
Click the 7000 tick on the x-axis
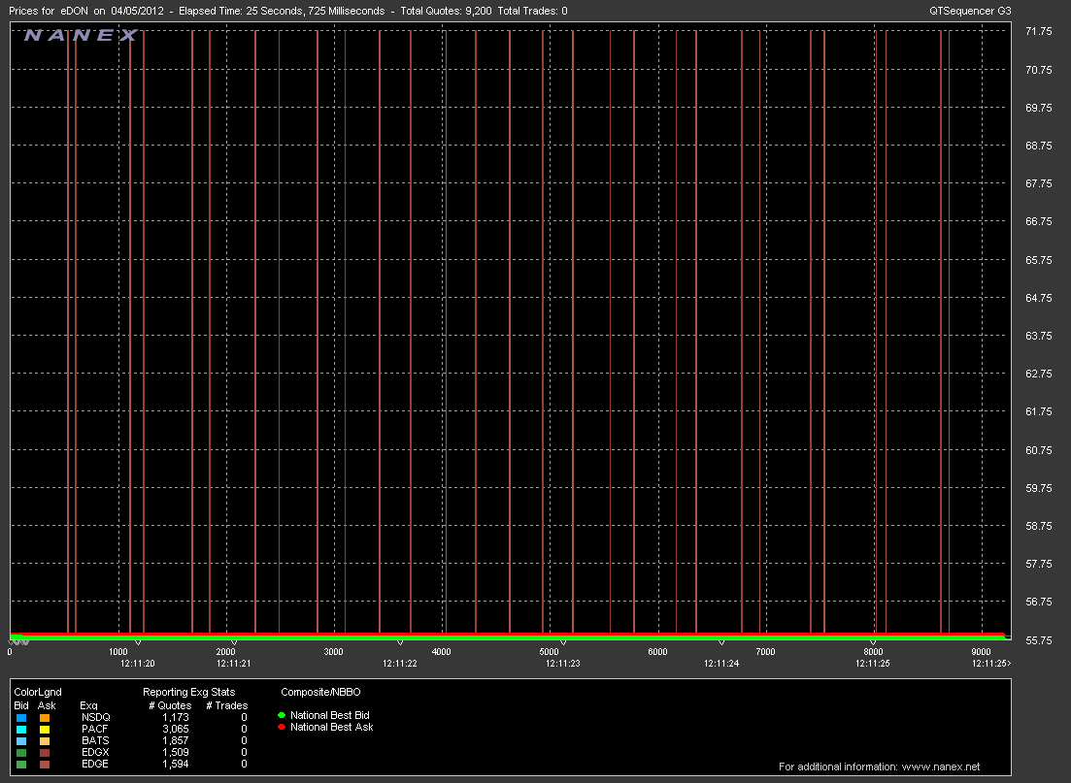765,652
